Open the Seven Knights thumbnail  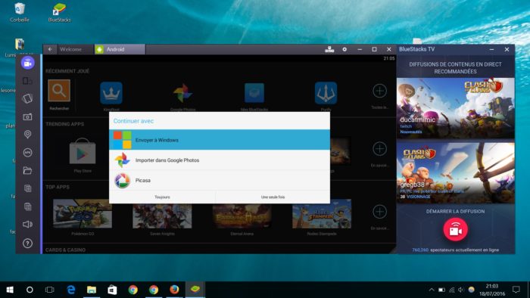coord(162,216)
